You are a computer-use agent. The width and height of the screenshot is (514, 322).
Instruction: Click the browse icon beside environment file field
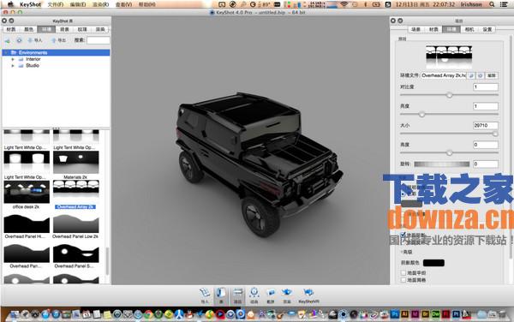coord(471,75)
